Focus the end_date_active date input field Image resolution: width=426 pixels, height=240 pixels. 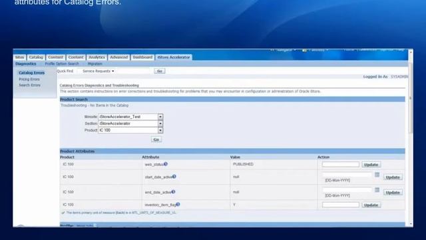point(347,189)
